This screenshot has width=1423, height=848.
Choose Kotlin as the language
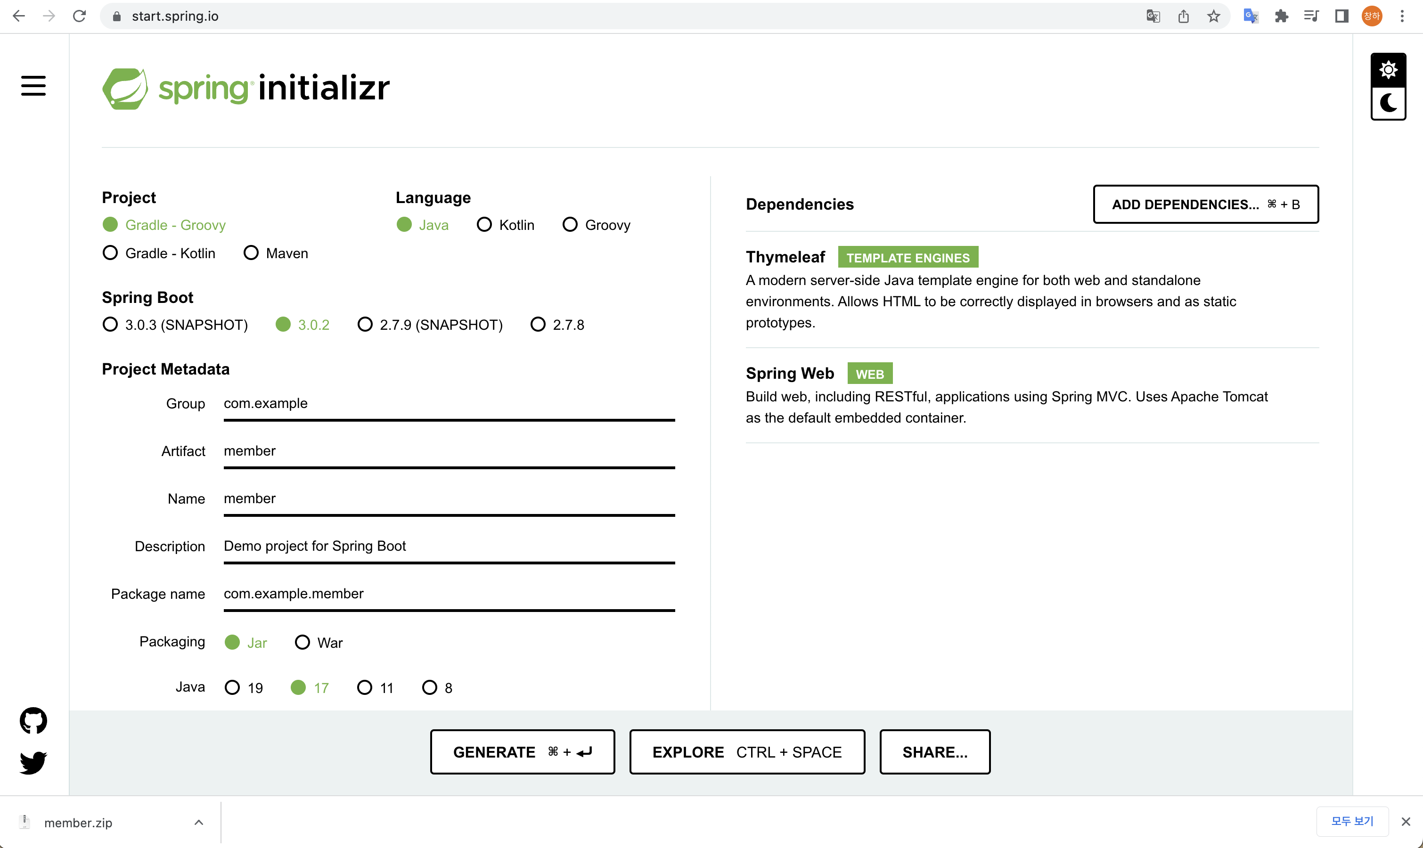pyautogui.click(x=484, y=225)
